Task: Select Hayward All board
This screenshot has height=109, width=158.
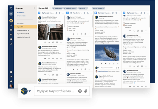Action: tap(26, 27)
